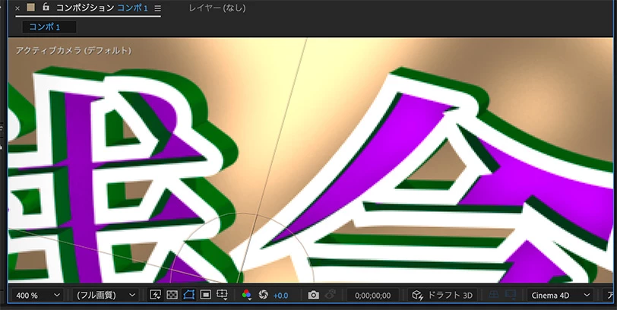Toggle the Region of Interest icon
The height and width of the screenshot is (310, 617).
tap(205, 295)
